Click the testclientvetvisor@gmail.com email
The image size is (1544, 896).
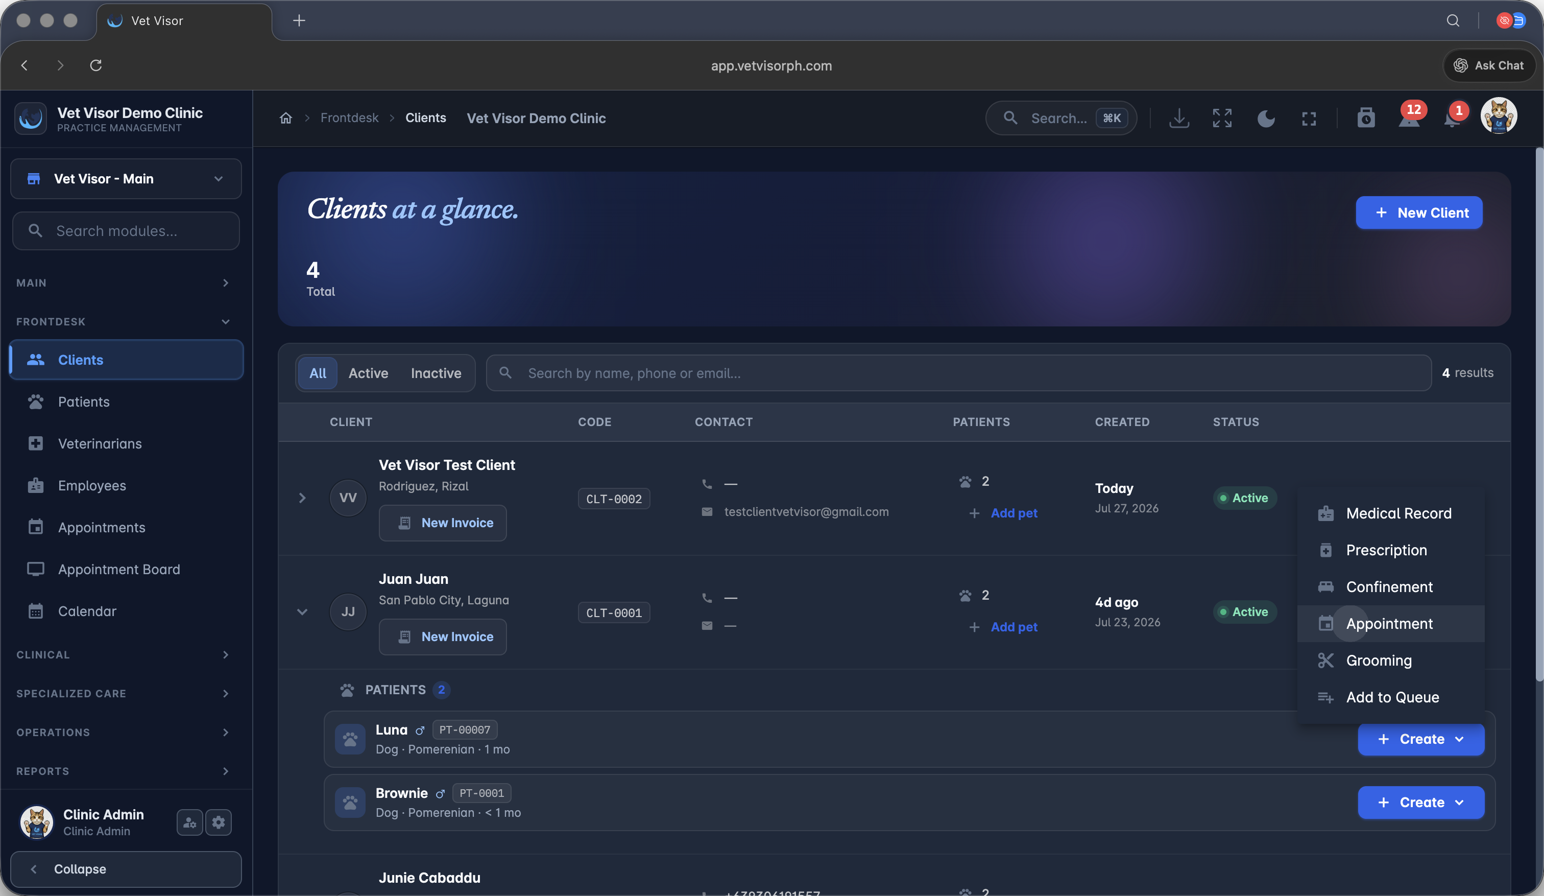click(806, 512)
